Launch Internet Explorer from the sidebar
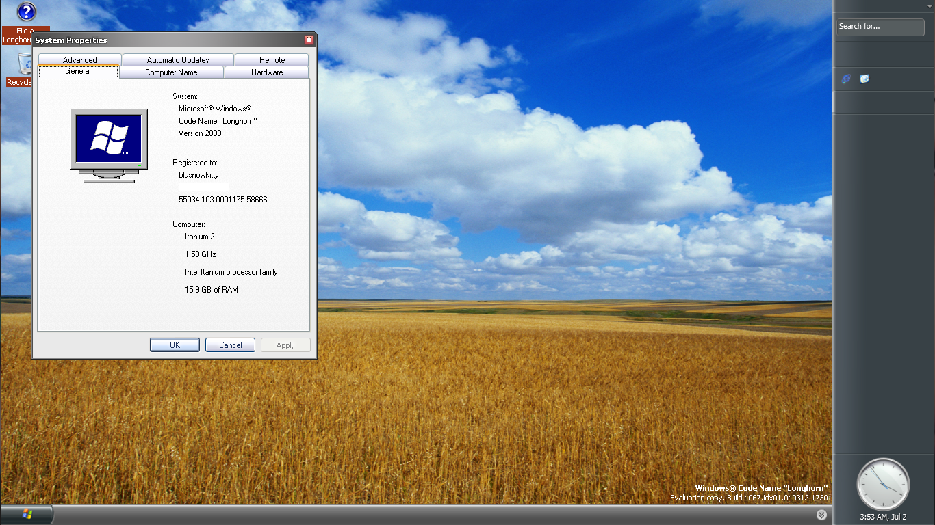This screenshot has width=935, height=525. pyautogui.click(x=846, y=79)
